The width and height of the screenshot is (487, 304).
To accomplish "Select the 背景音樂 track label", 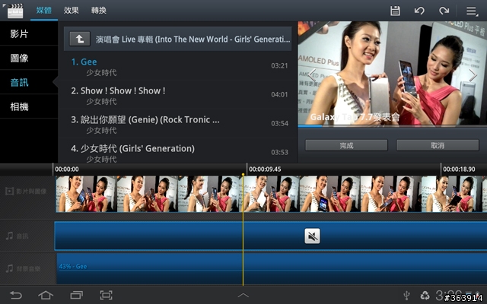I will pyautogui.click(x=23, y=268).
